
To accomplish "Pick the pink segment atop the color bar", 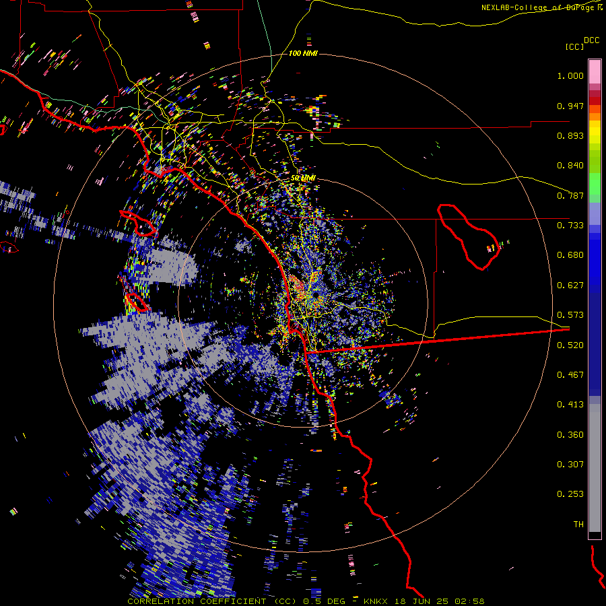I will tap(595, 71).
